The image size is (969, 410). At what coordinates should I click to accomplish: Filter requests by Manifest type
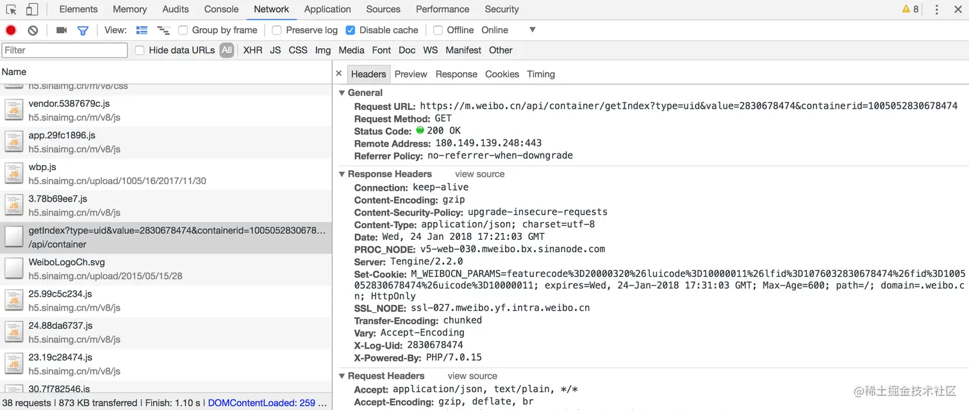tap(463, 50)
